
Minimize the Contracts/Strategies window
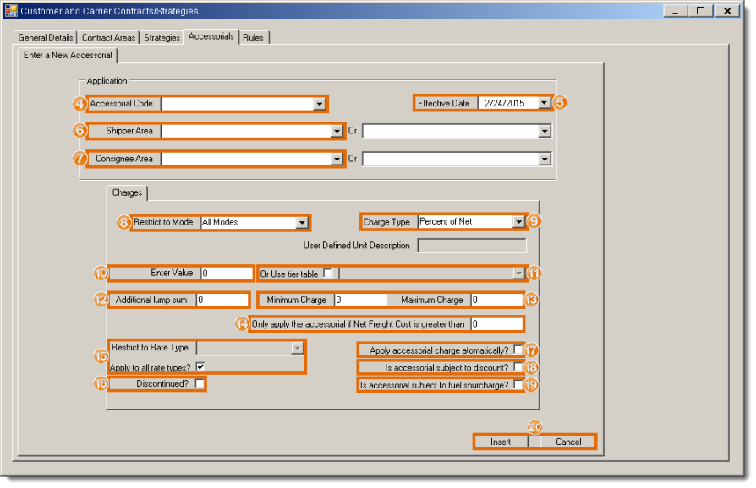pyautogui.click(x=676, y=11)
